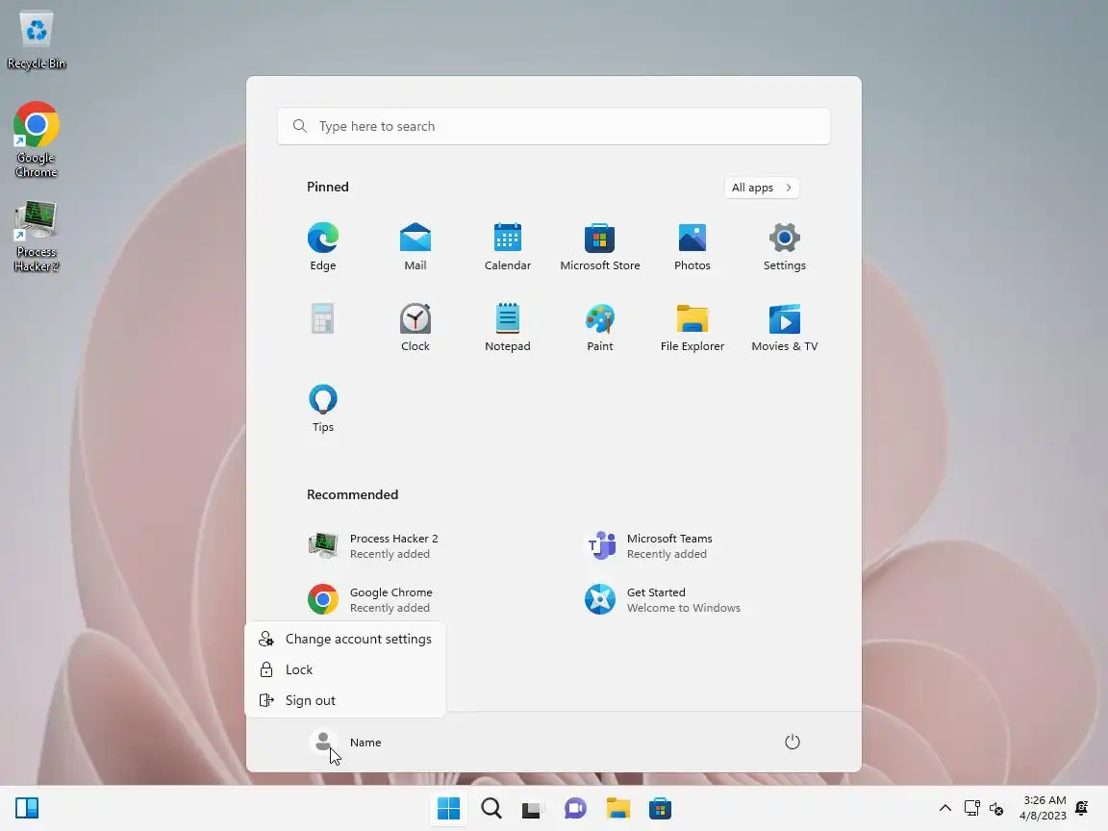Image resolution: width=1108 pixels, height=831 pixels.
Task: Open recommended Process Hacker 2
Action: pyautogui.click(x=373, y=545)
